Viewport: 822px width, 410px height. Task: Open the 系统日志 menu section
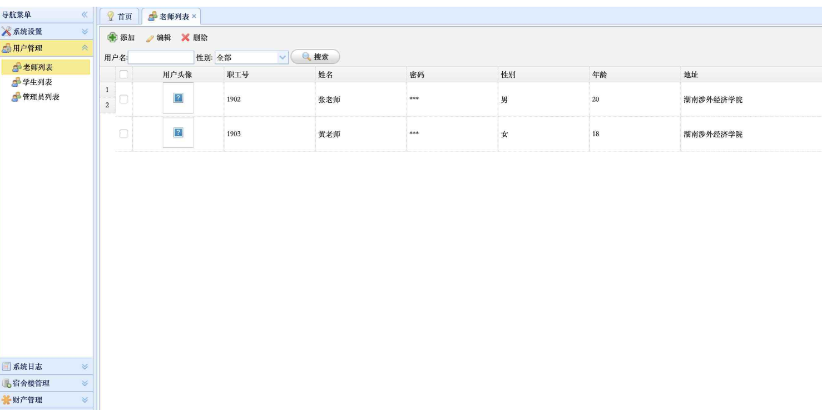(x=46, y=366)
